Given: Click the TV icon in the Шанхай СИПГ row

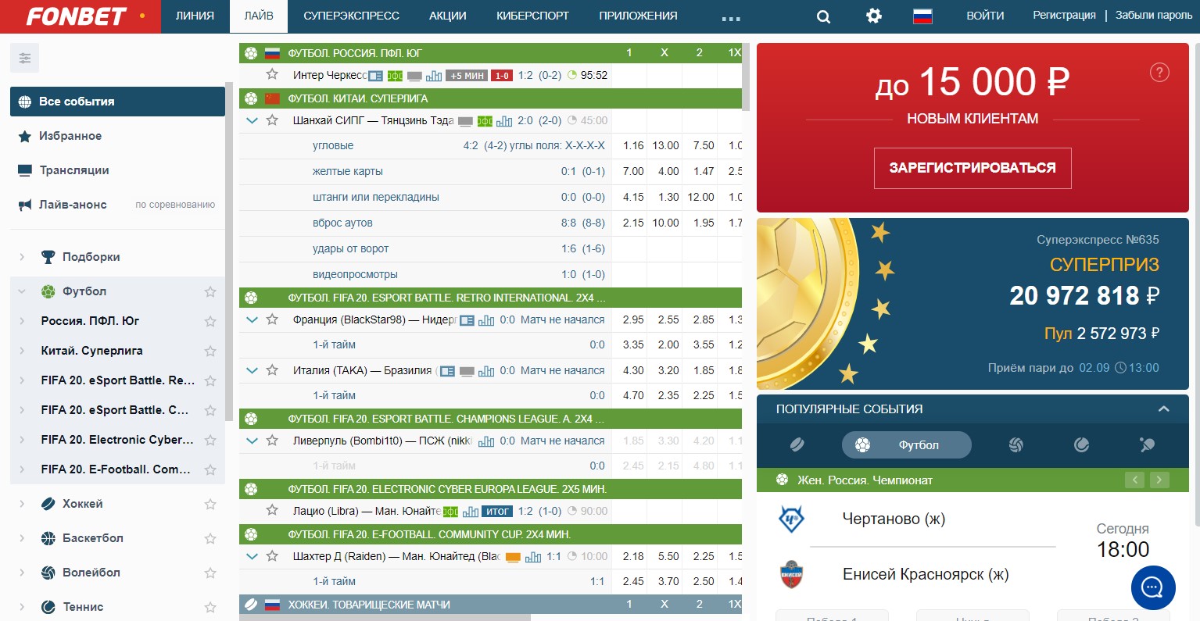Looking at the screenshot, I should tap(465, 121).
